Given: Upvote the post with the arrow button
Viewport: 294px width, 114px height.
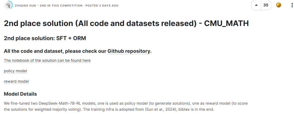Looking at the screenshot, I should [256, 5].
